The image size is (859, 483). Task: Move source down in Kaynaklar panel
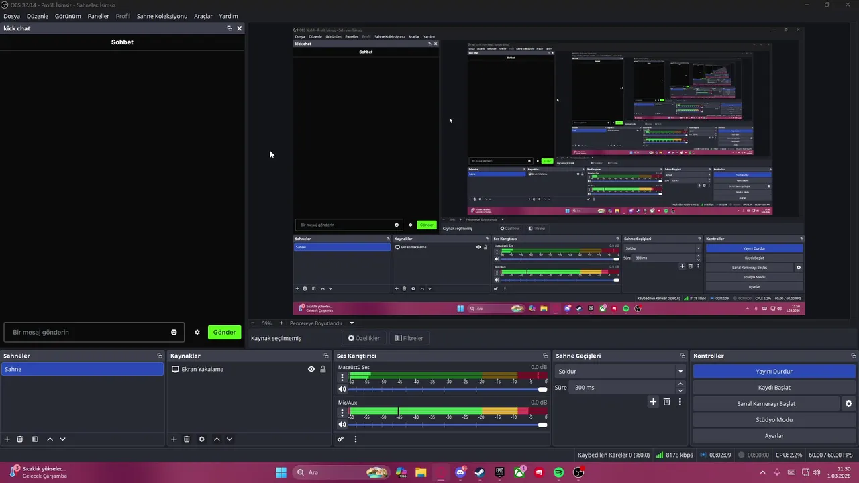[229, 439]
